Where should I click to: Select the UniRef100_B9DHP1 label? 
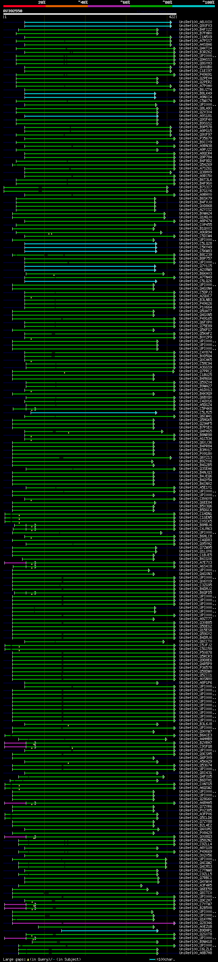196,930
